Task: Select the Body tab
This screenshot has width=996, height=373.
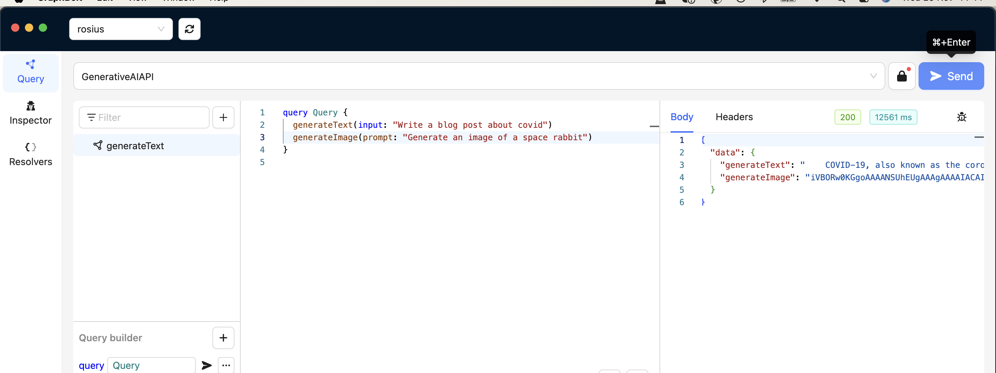Action: [x=681, y=117]
